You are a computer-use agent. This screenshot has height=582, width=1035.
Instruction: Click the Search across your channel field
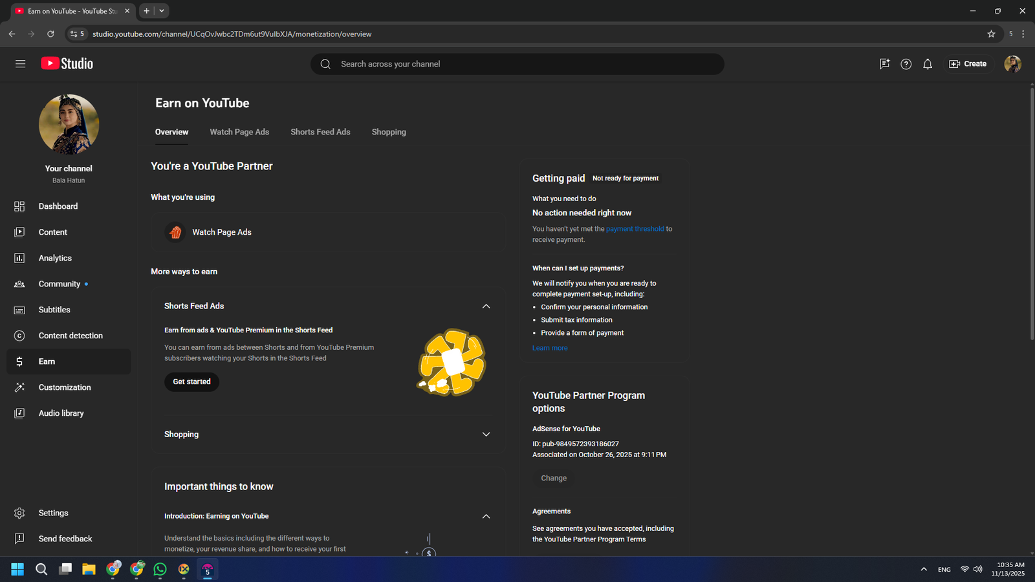pos(517,64)
